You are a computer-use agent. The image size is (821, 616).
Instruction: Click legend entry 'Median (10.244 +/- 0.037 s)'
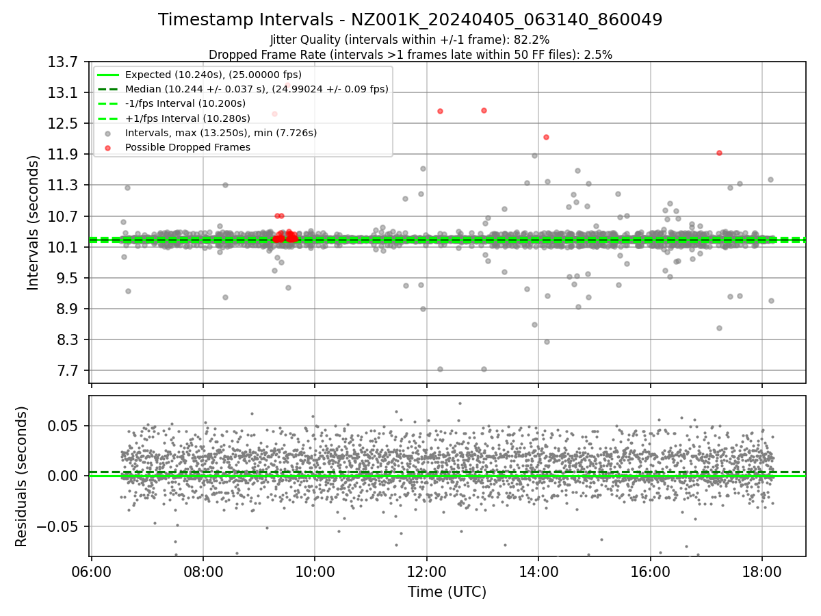[257, 89]
